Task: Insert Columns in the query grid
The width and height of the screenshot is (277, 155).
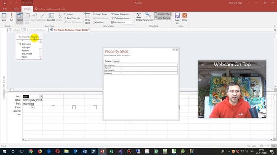Action: point(120,14)
